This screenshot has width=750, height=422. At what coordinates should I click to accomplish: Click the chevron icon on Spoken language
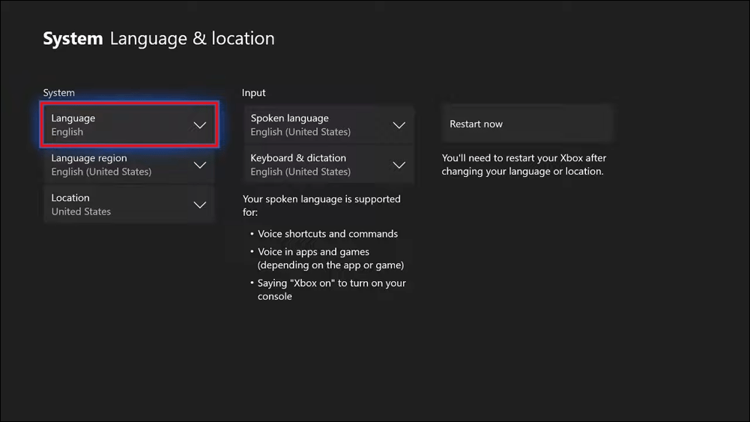(x=399, y=125)
